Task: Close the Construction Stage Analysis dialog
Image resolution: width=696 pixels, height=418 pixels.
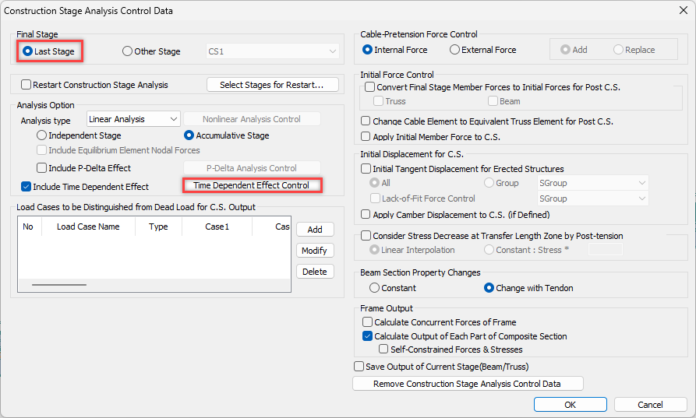Action: point(683,10)
